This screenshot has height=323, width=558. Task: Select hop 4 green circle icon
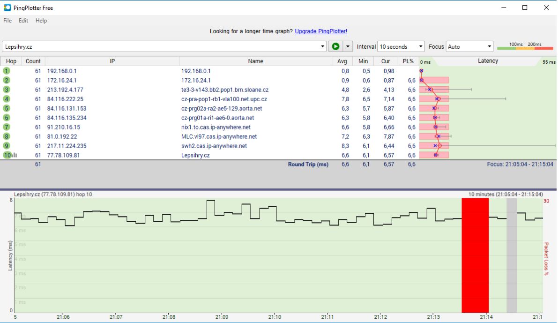point(7,99)
